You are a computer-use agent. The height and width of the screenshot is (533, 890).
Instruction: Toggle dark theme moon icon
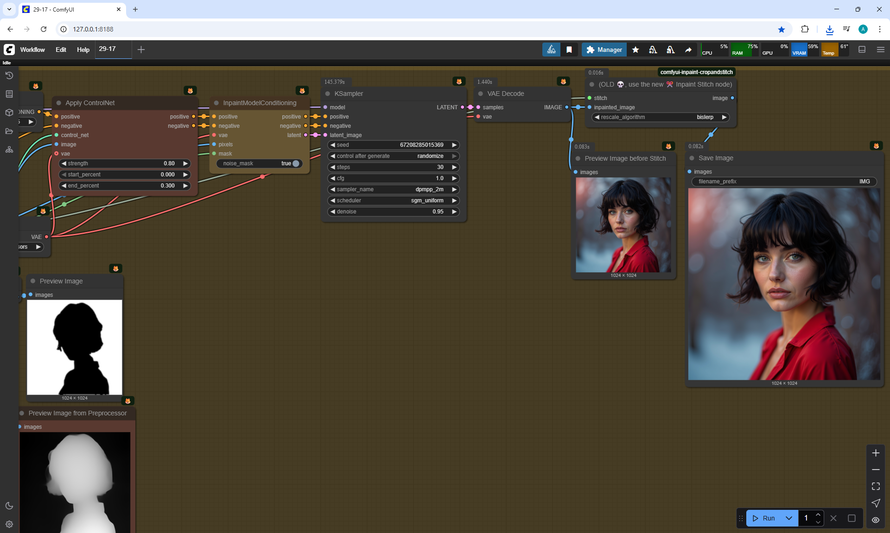tap(9, 506)
